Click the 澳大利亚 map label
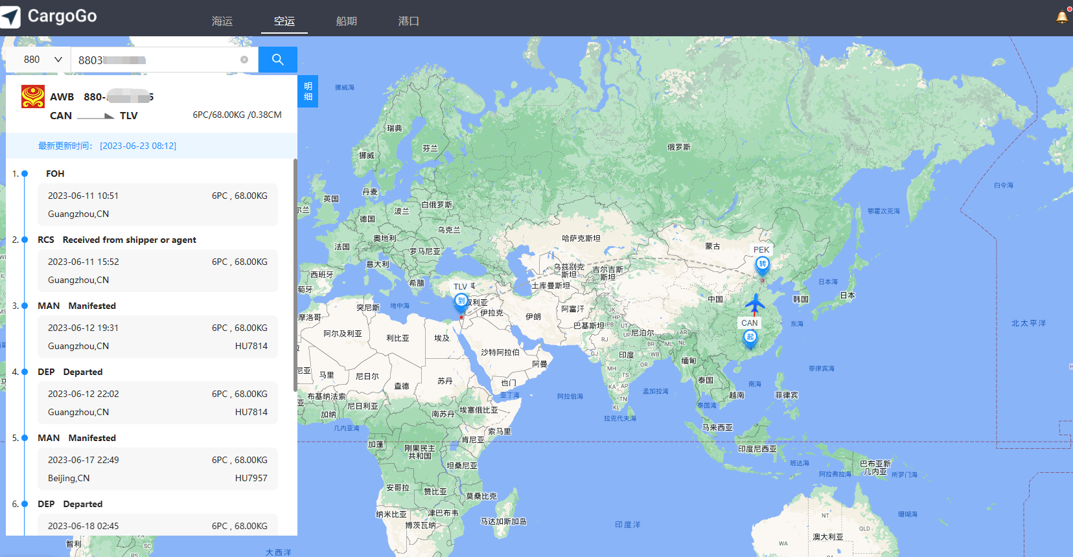The image size is (1073, 557). click(x=828, y=537)
